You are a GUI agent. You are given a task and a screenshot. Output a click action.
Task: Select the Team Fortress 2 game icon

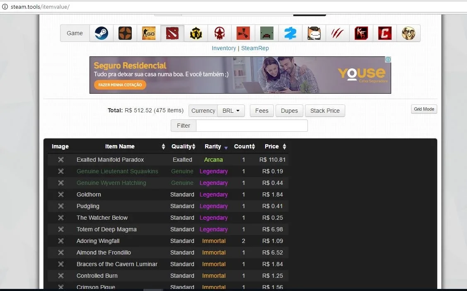125,33
